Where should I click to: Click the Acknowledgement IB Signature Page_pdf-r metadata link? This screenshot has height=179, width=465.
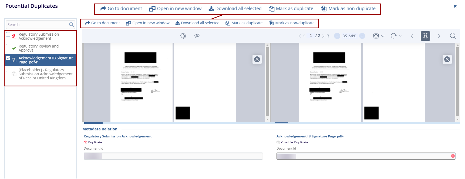[x=311, y=136]
